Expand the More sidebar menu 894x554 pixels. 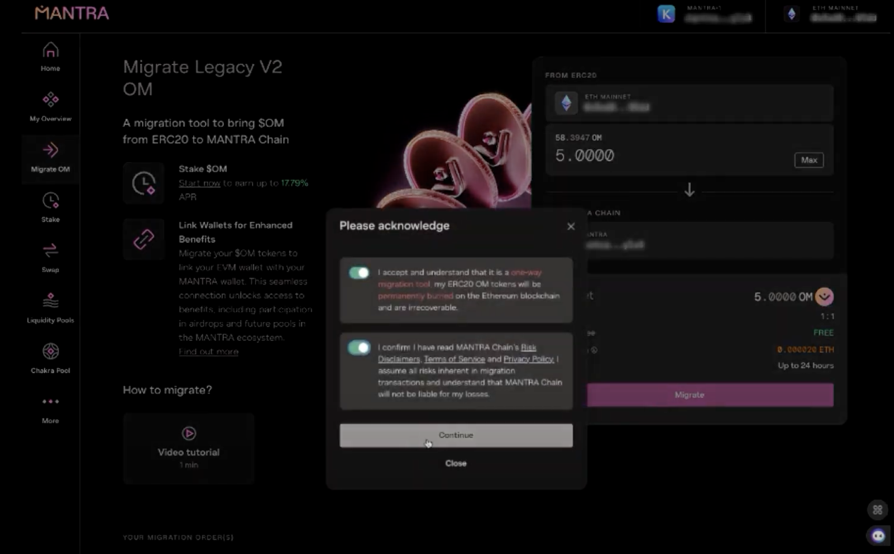coord(50,409)
